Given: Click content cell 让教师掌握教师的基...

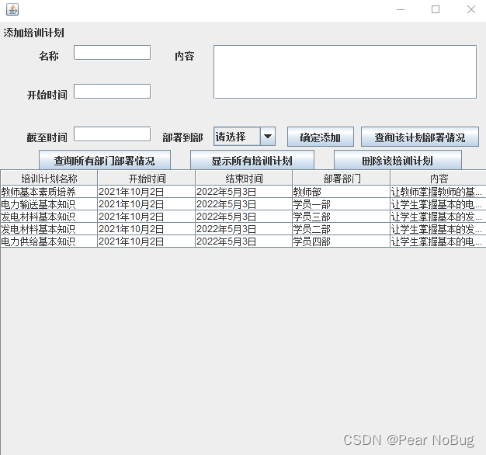Looking at the screenshot, I should point(439,192).
